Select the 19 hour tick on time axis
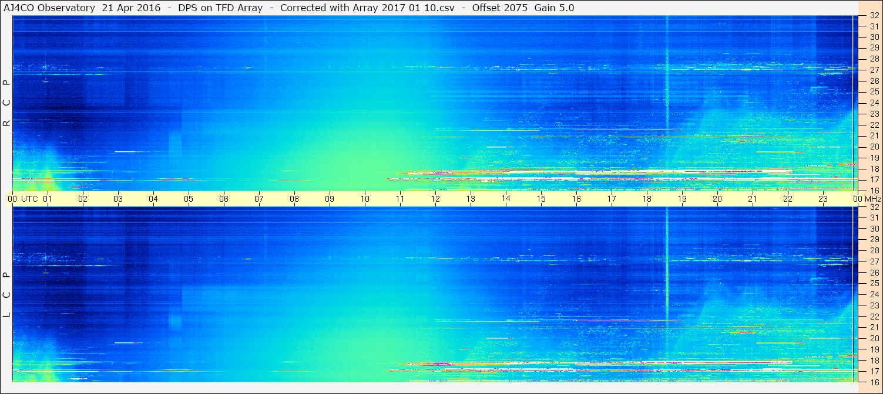Image resolution: width=883 pixels, height=394 pixels. coord(682,199)
